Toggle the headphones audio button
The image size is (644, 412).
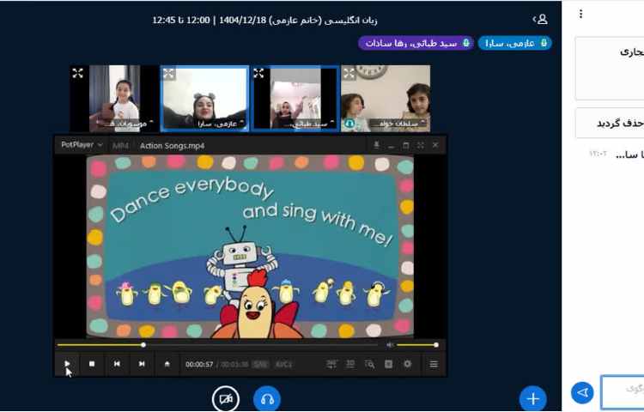click(267, 399)
